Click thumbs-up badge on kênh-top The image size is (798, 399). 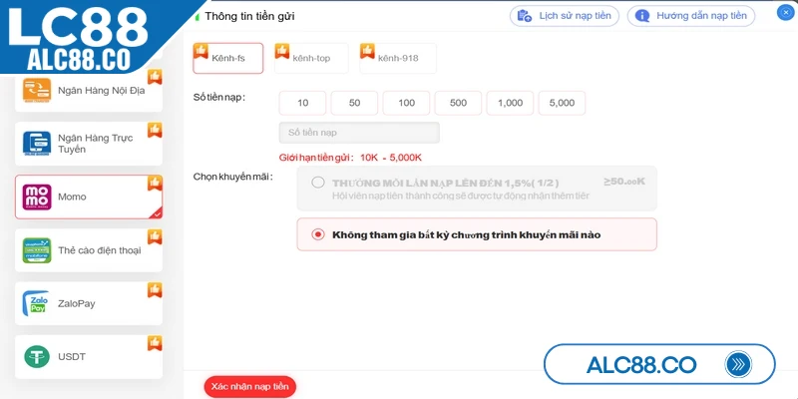coord(282,51)
